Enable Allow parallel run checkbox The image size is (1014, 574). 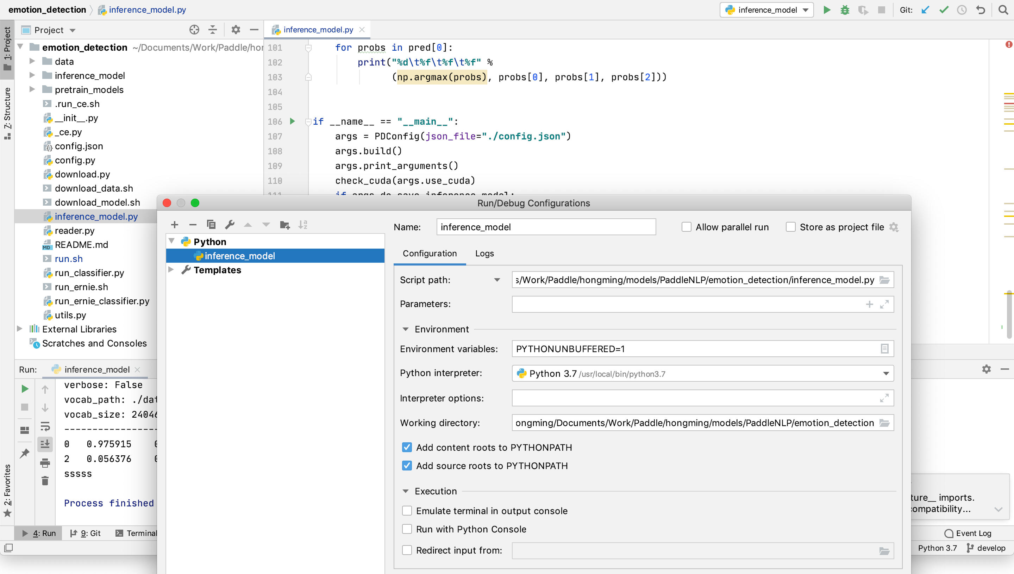(686, 227)
